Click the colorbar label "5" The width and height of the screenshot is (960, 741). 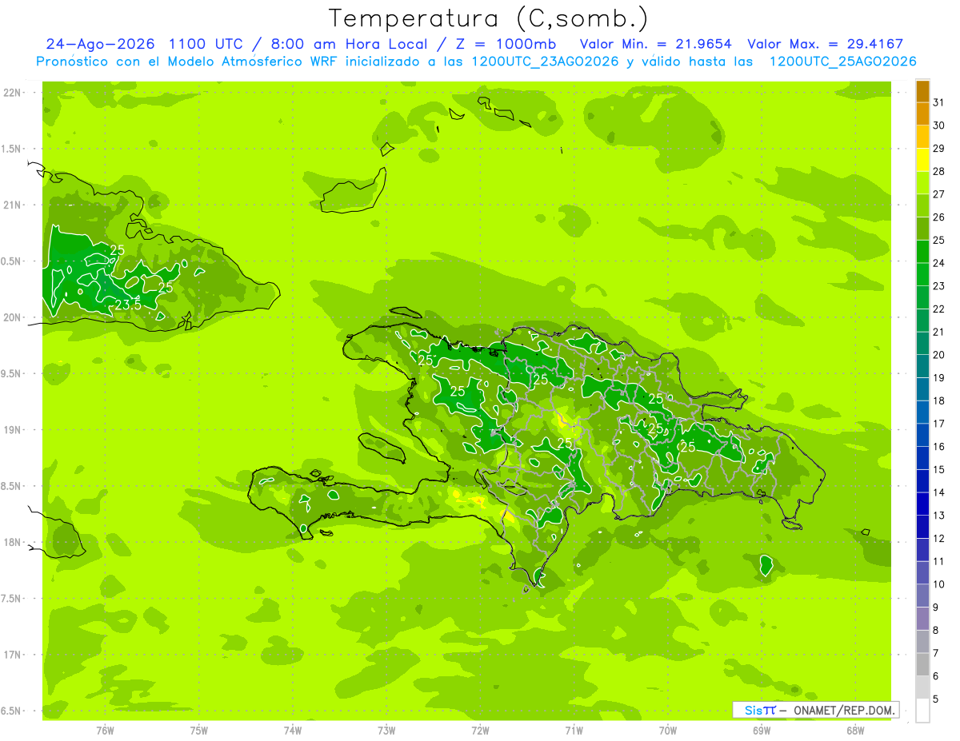pos(936,699)
